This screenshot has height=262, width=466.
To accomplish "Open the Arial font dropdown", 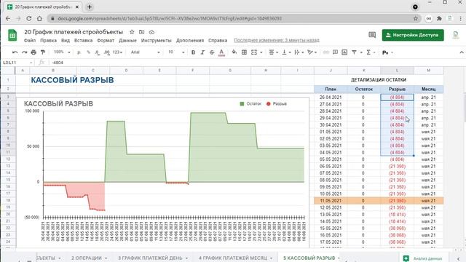I will (146, 52).
